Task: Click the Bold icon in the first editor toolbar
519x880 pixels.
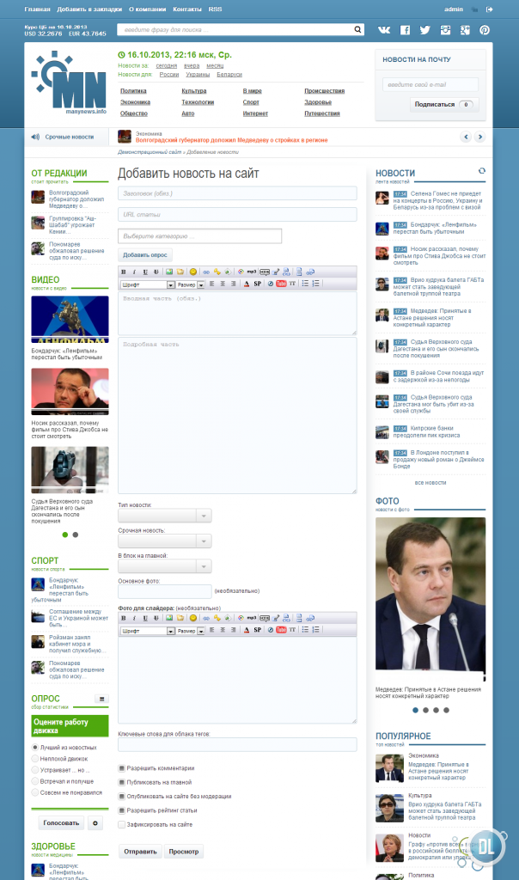Action: point(124,272)
